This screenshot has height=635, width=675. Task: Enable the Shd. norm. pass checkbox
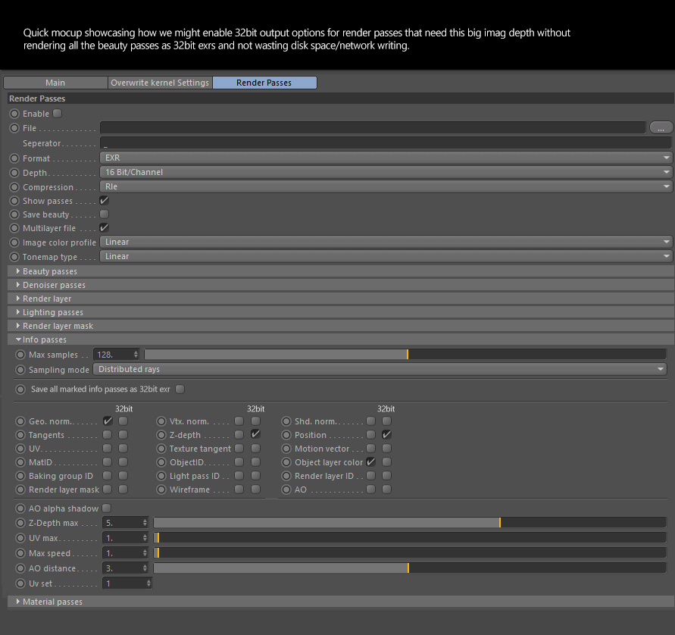370,421
